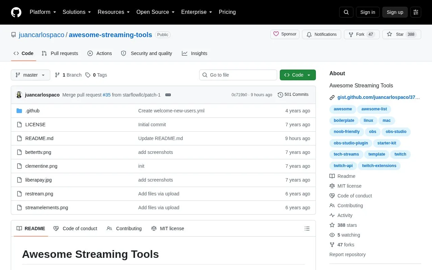Click the juancarlospaco avatar image
Screen dimensions: 432x270
pyautogui.click(x=19, y=95)
